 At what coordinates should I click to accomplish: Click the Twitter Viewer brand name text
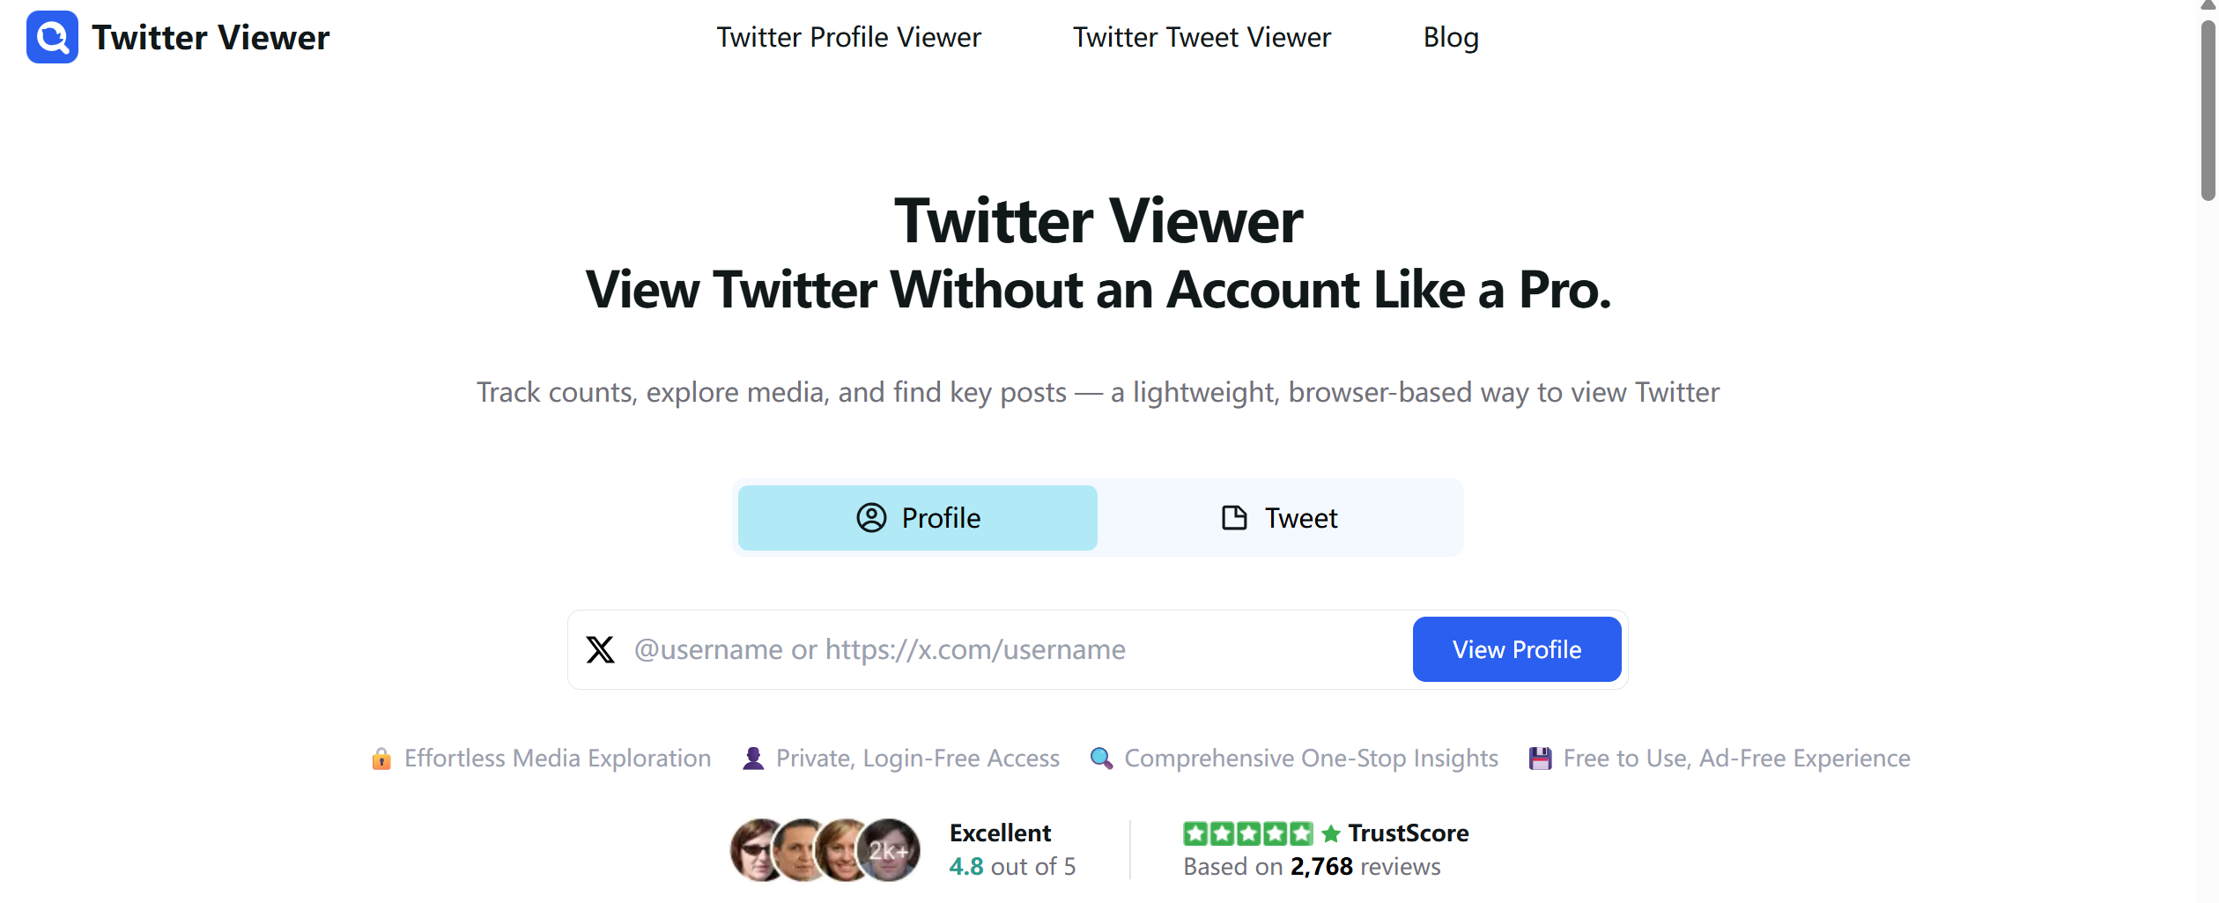pyautogui.click(x=211, y=37)
